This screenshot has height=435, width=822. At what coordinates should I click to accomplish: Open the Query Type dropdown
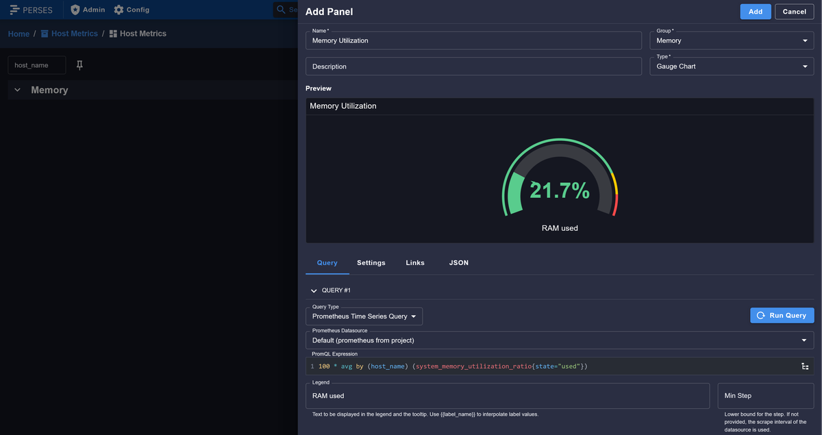coord(364,316)
